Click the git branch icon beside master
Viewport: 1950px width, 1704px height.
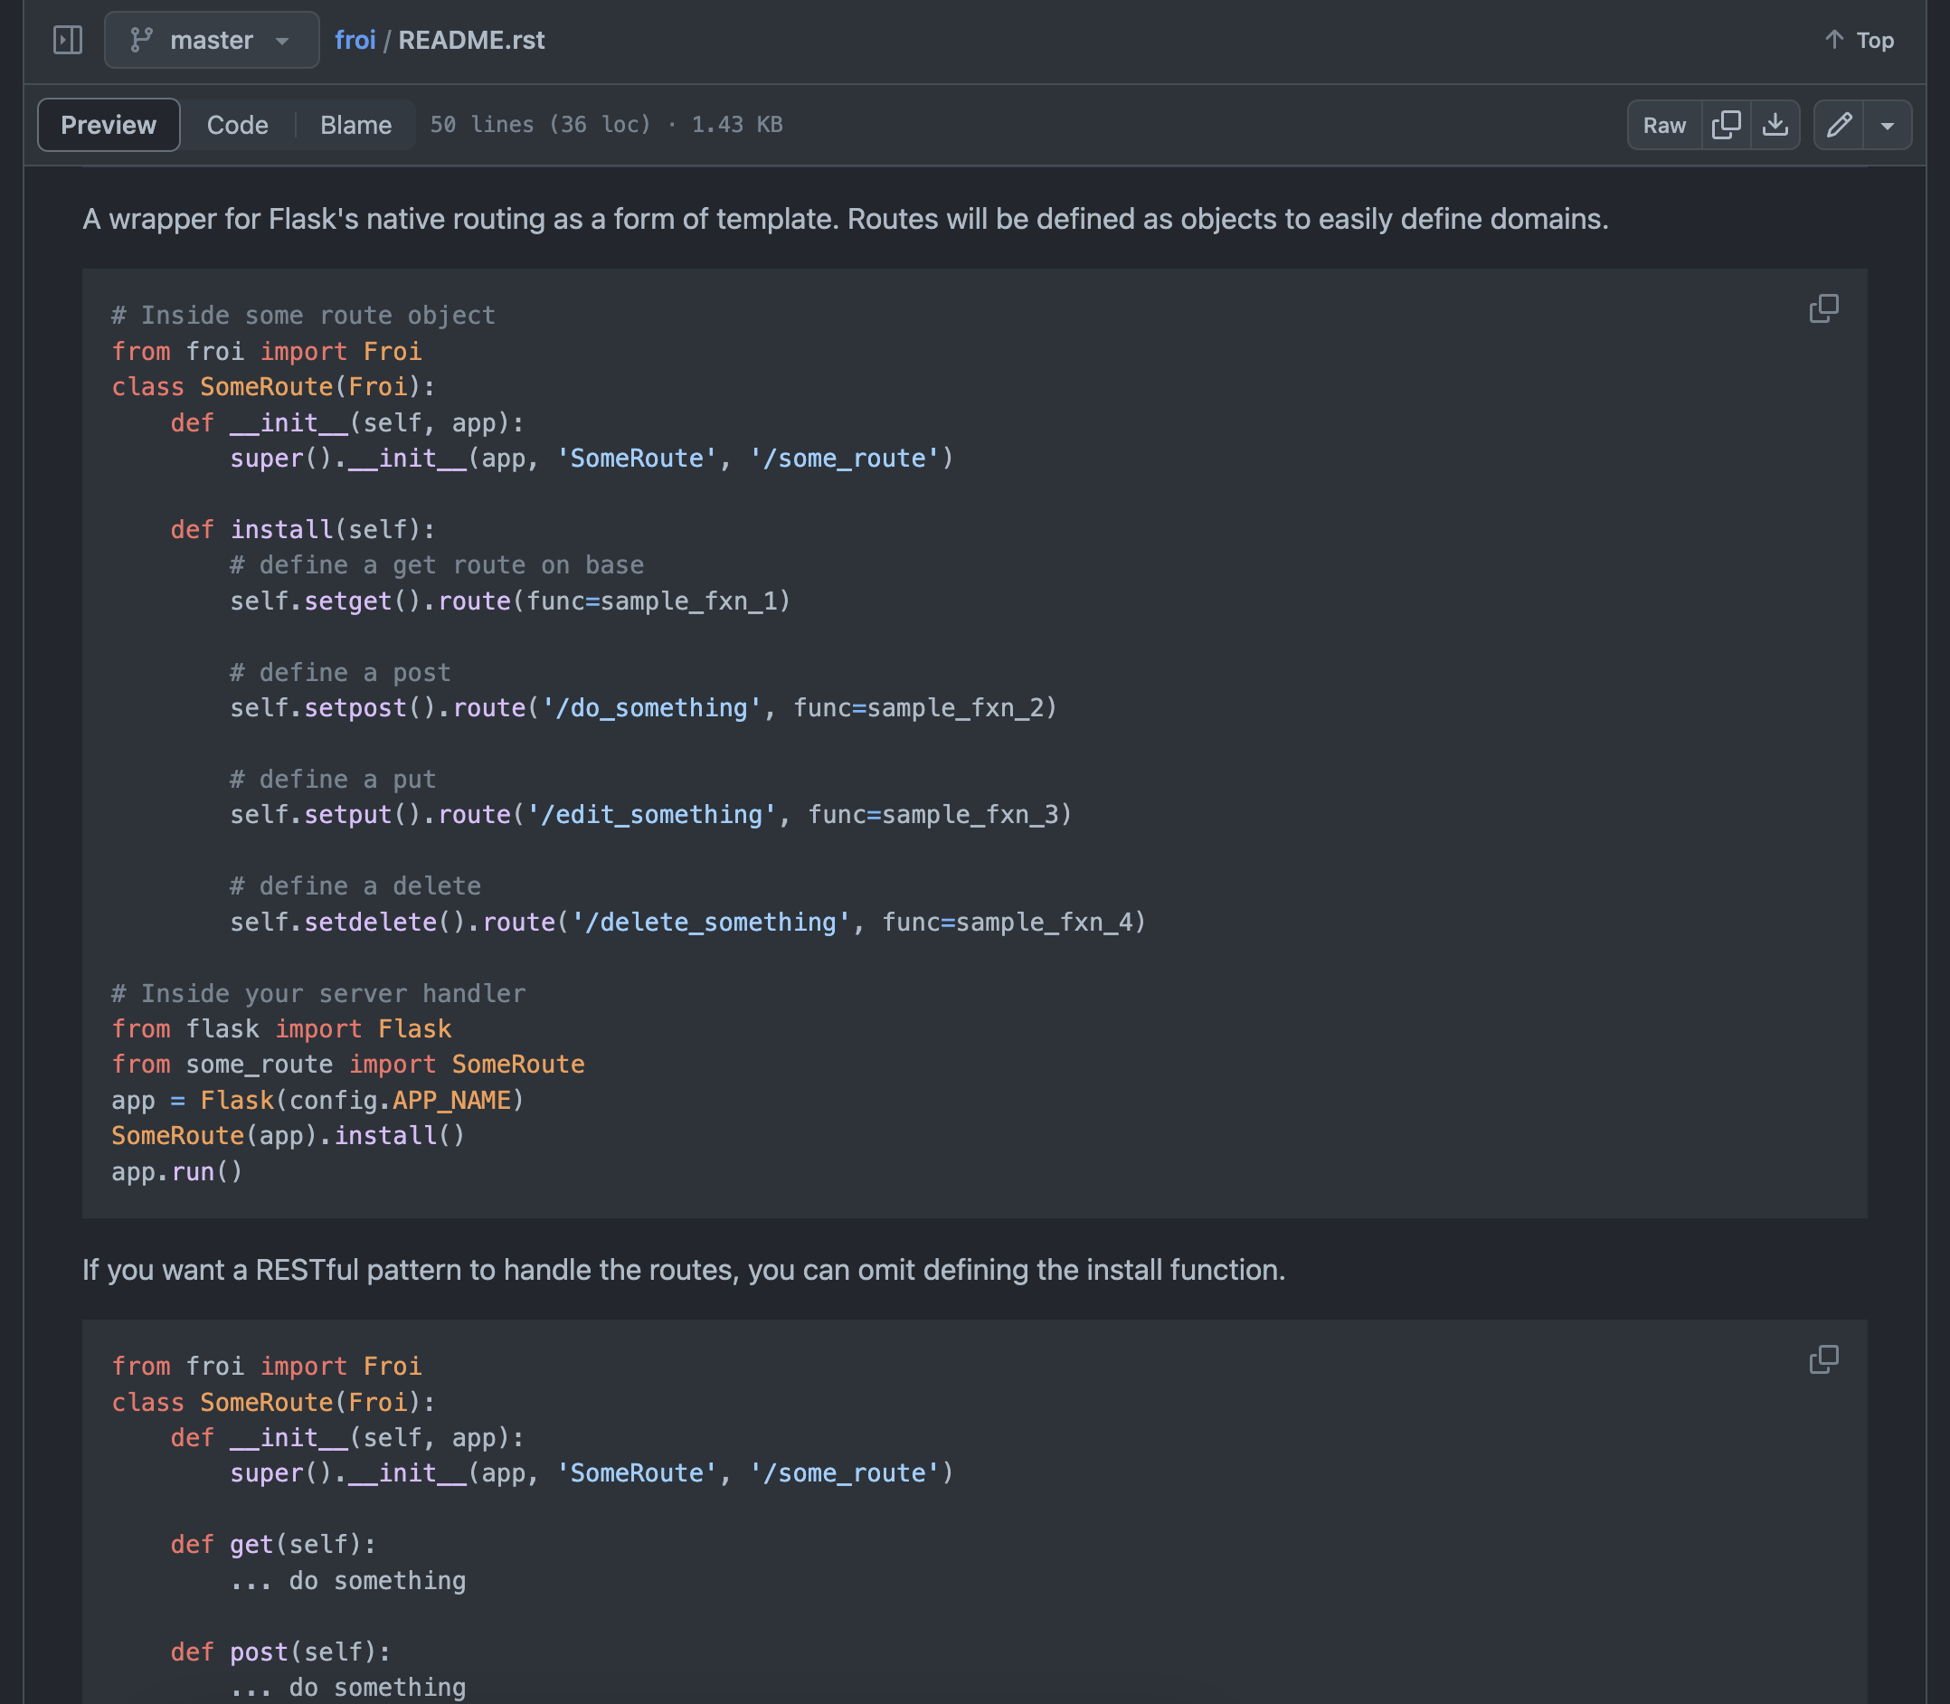tap(142, 40)
